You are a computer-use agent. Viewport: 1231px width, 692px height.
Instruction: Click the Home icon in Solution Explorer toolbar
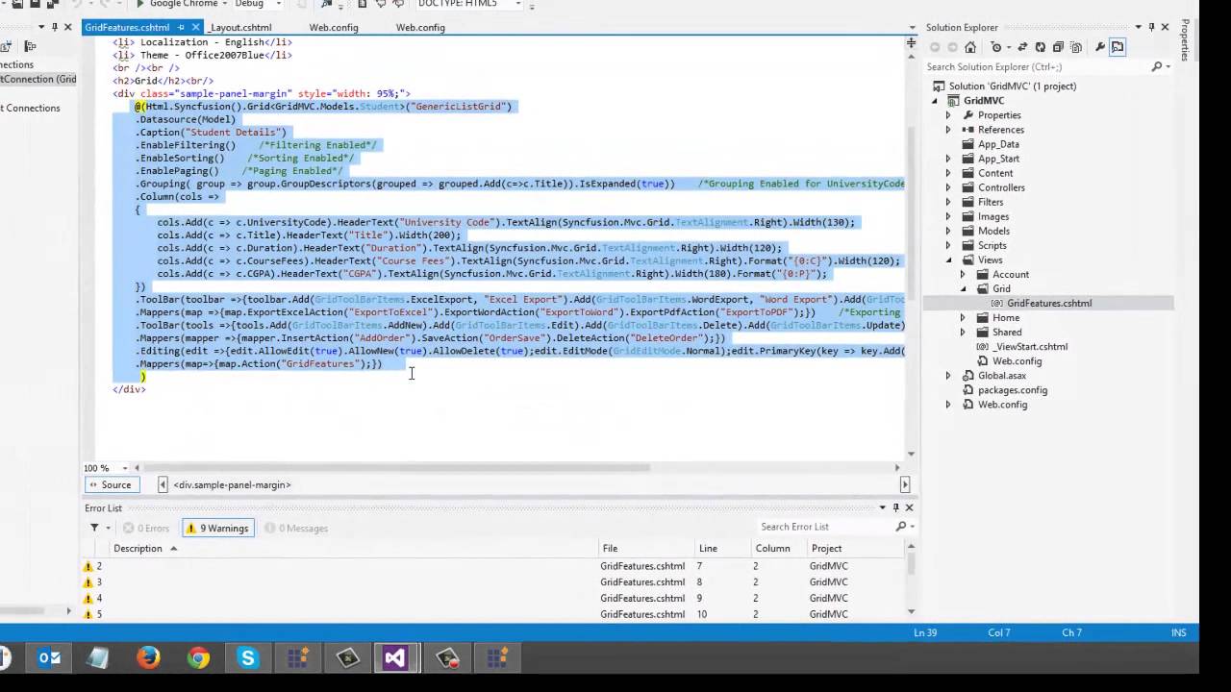coord(970,47)
